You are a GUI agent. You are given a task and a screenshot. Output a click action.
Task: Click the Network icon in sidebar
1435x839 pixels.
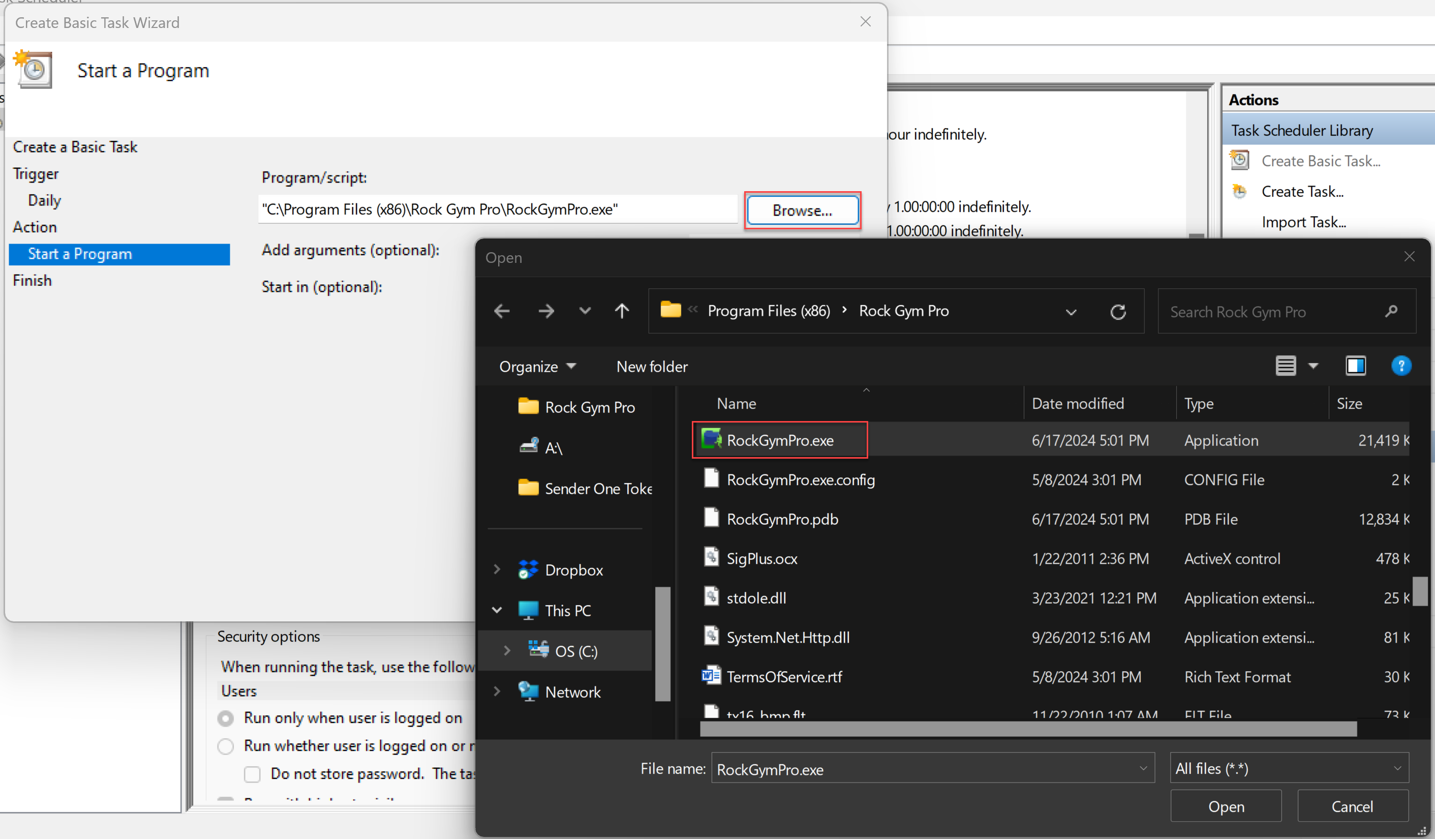(x=528, y=692)
